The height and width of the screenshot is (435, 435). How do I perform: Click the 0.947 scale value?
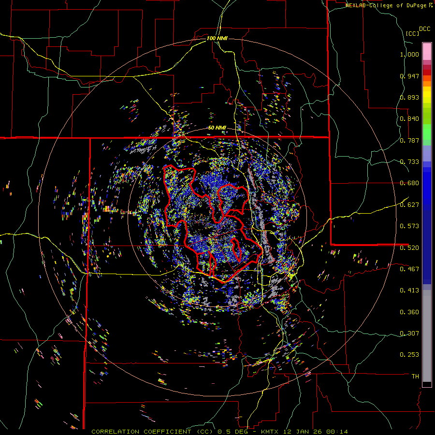click(409, 76)
